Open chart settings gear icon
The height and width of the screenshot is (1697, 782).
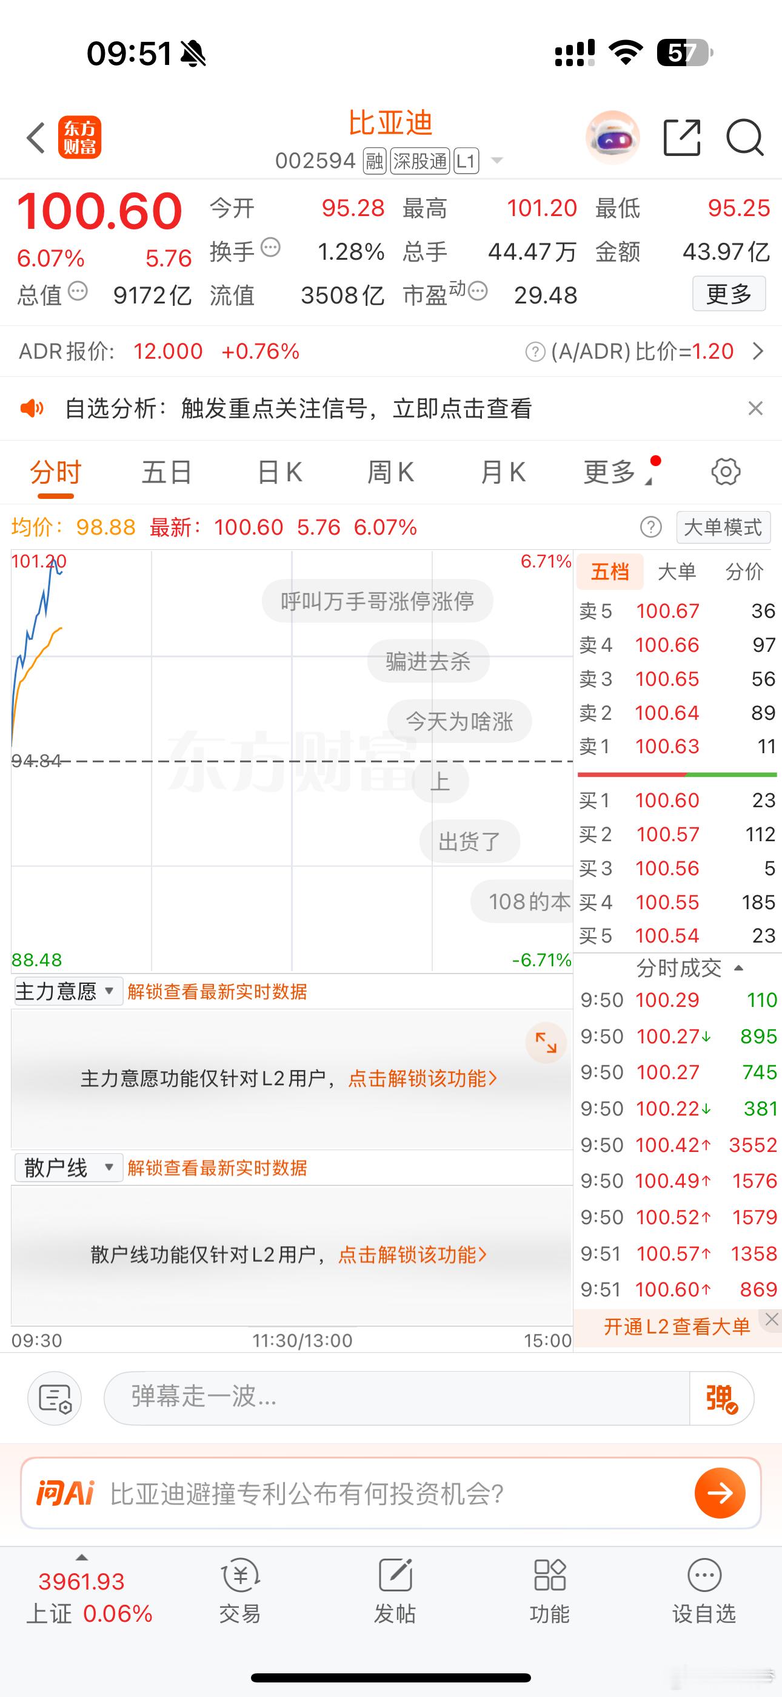pos(726,472)
